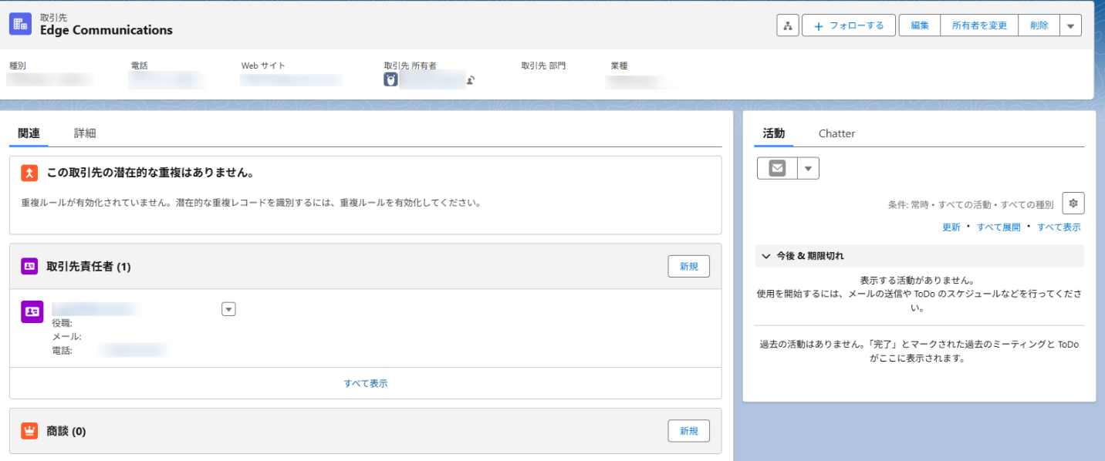
Task: Select the email envelope icon under 活動
Action: click(x=776, y=167)
